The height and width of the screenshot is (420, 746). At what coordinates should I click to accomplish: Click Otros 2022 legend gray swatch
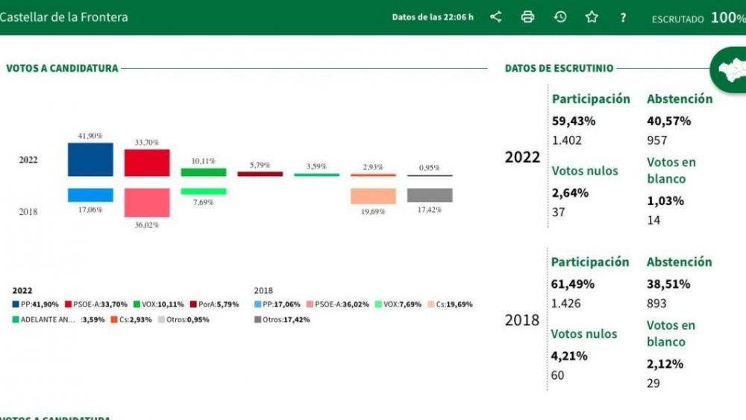pos(161,319)
